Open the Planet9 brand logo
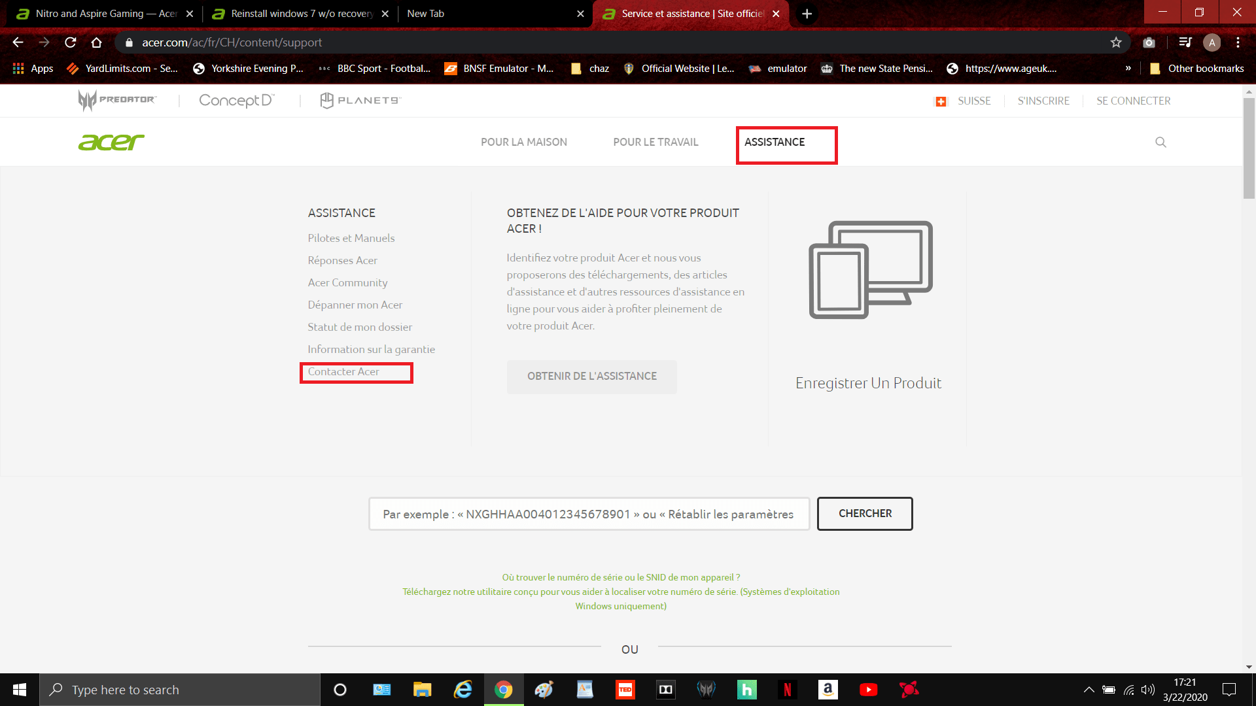Image resolution: width=1256 pixels, height=706 pixels. click(360, 100)
